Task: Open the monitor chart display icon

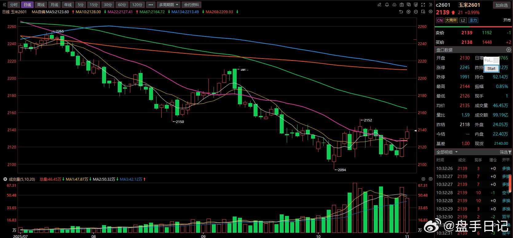Action: (x=416, y=5)
